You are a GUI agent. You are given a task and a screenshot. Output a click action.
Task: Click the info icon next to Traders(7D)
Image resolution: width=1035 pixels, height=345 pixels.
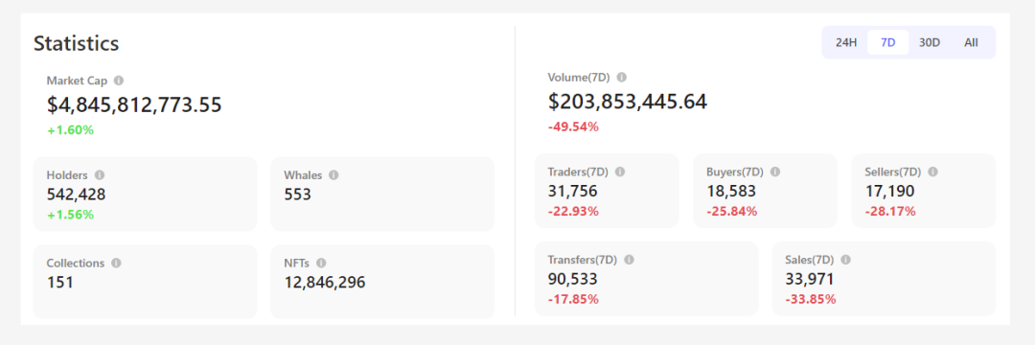620,172
